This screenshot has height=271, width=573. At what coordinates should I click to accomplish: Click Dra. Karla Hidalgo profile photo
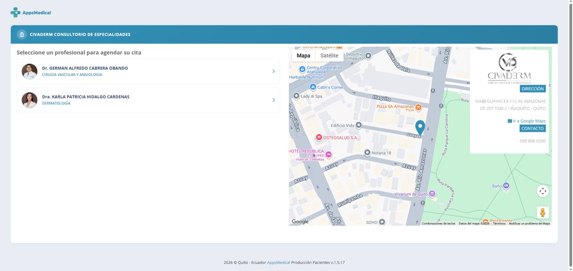click(x=30, y=100)
